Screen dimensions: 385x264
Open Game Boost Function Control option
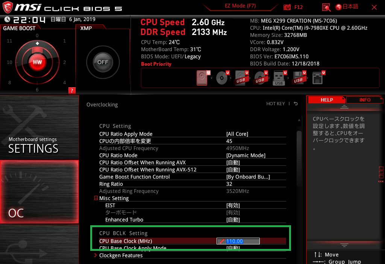[x=192, y=177]
